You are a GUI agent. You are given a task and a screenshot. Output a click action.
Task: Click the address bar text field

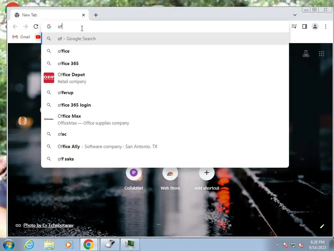click(165, 26)
